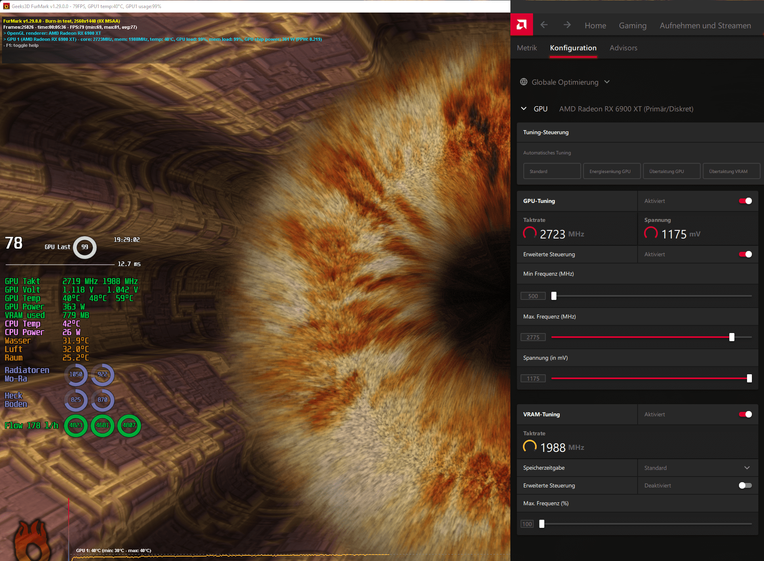
Task: Click the 'F1: toggle help' line
Action: [x=21, y=45]
